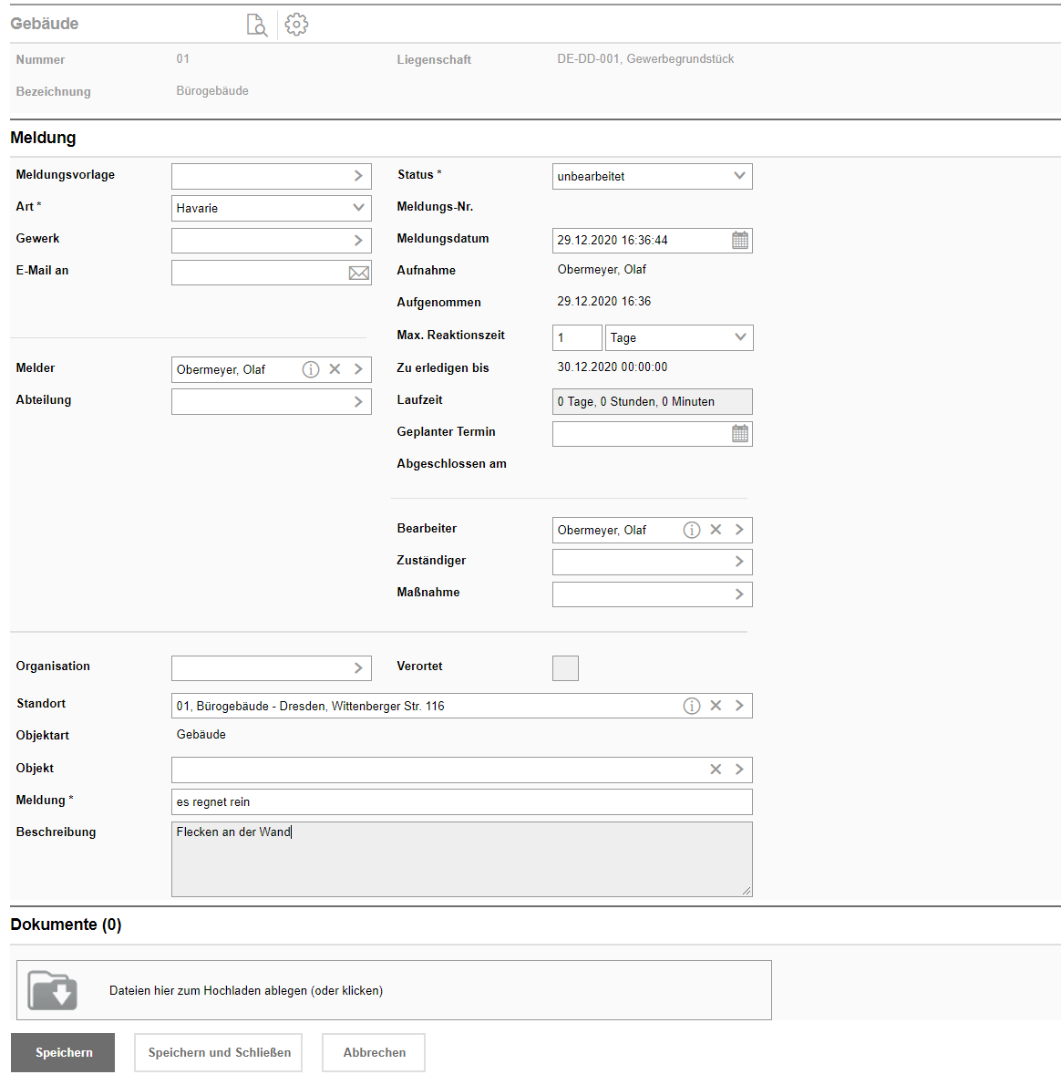The width and height of the screenshot is (1061, 1085).
Task: Click Speichern und Schließen button
Action: tap(219, 1052)
